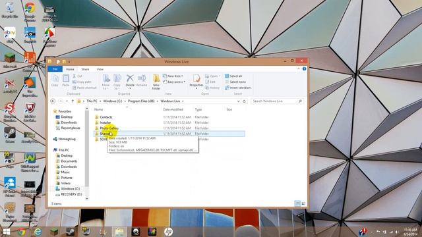Sort by the Date modified column
422x237 pixels.
[173, 109]
